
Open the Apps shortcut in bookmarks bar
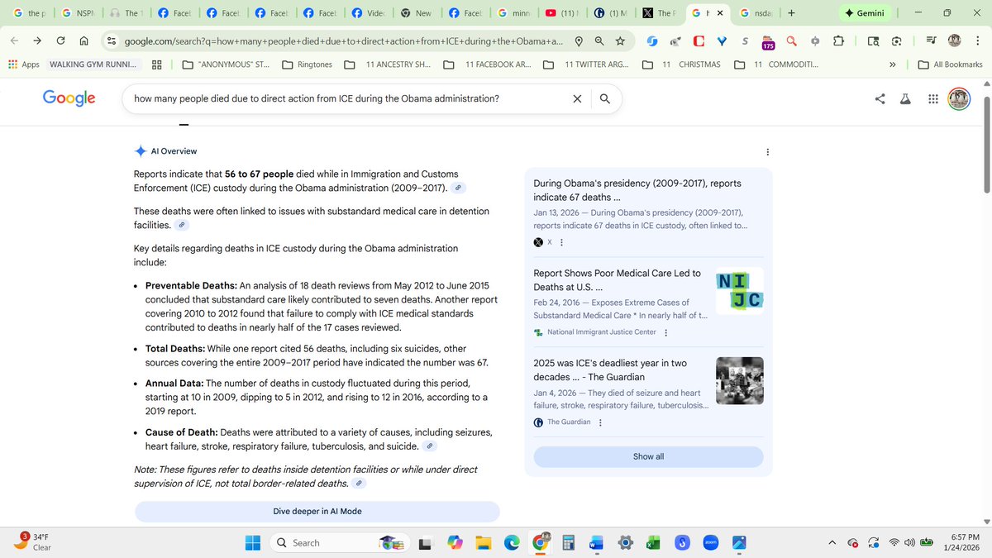click(x=23, y=64)
